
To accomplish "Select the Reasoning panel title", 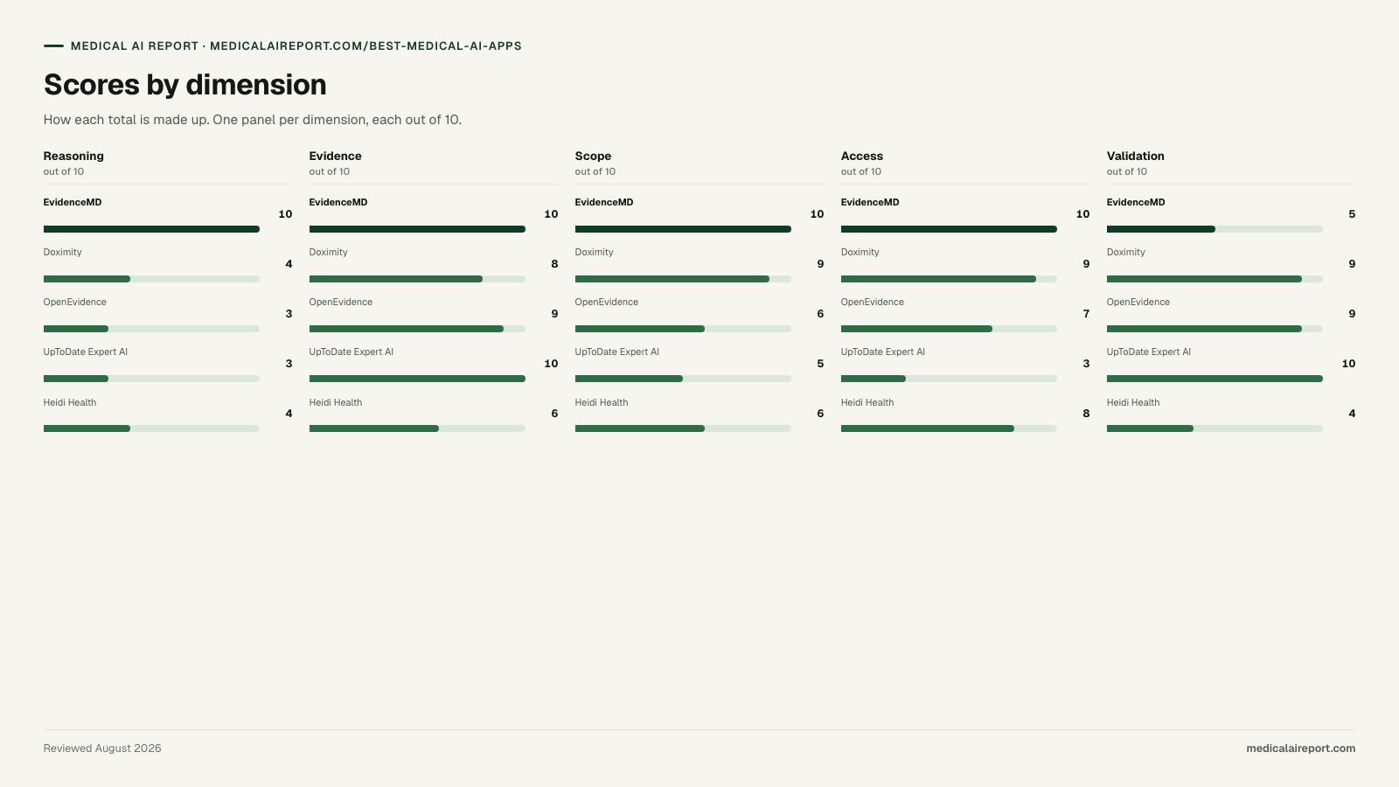I will 73,156.
